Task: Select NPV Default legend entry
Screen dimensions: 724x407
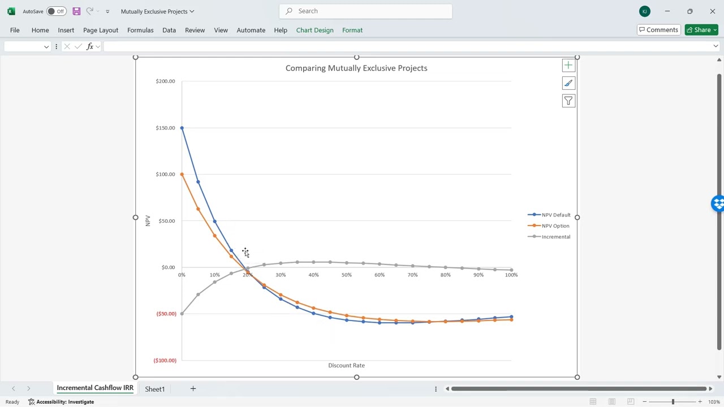Action: click(x=549, y=215)
